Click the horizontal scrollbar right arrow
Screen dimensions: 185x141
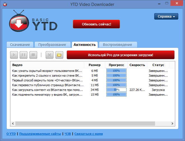(x=172, y=124)
